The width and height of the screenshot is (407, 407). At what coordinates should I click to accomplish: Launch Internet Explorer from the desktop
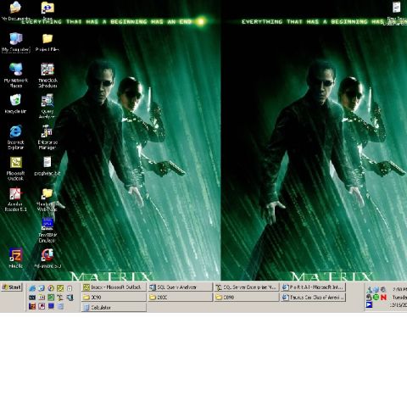pos(15,137)
